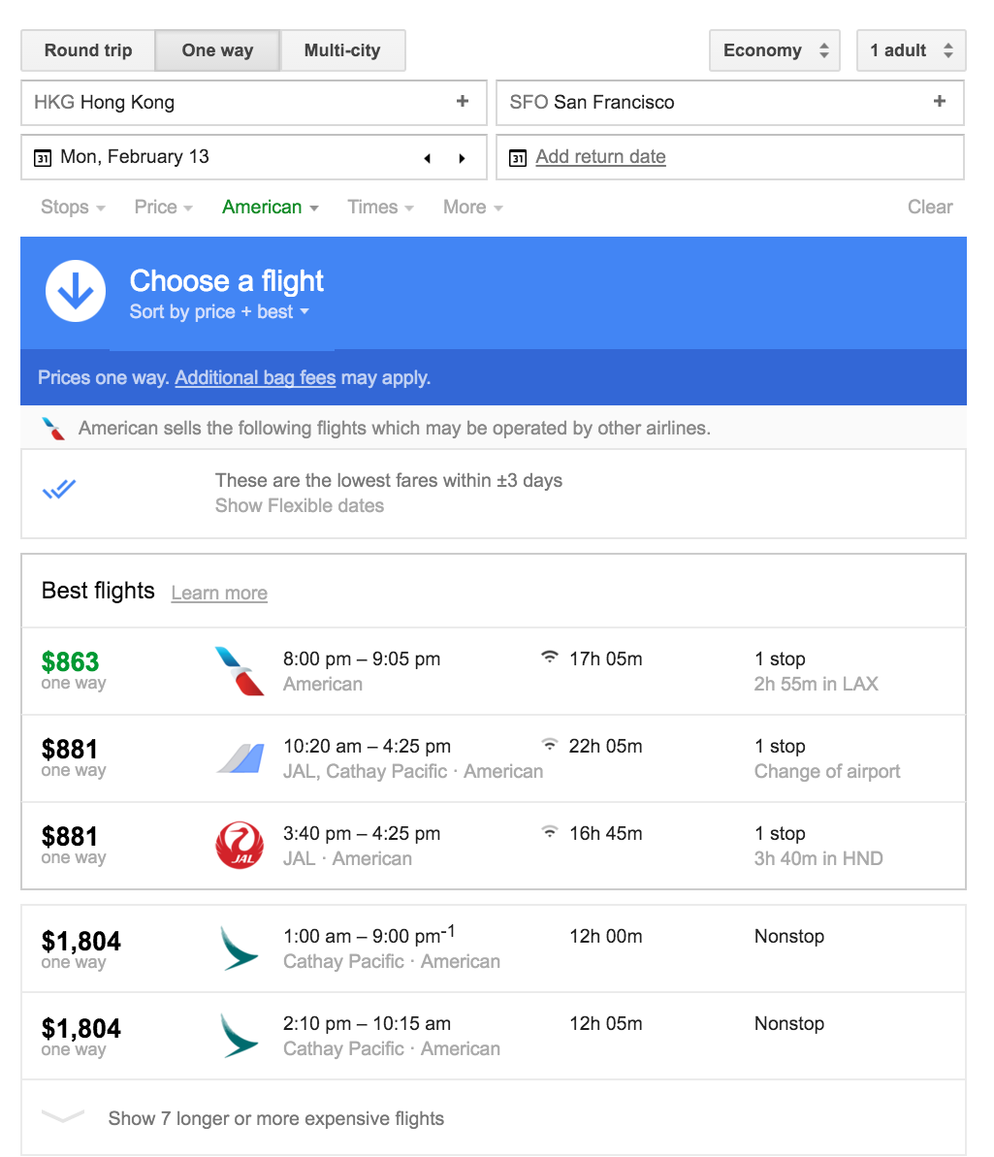994x1157 pixels.
Task: Click the blue down-arrow circle icon
Action: 76,291
